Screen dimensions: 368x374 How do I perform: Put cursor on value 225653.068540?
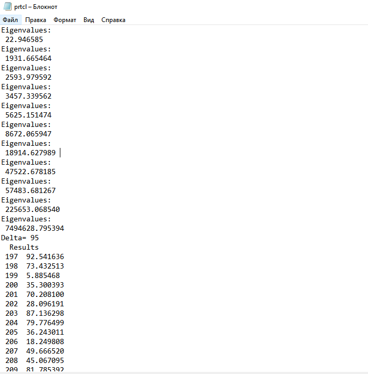[x=33, y=209]
